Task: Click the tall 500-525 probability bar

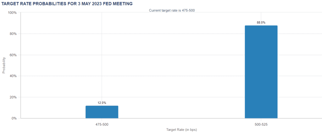Action: 261,72
